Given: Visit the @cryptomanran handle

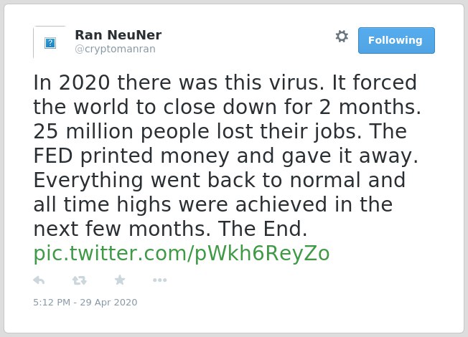Looking at the screenshot, I should tap(116, 49).
